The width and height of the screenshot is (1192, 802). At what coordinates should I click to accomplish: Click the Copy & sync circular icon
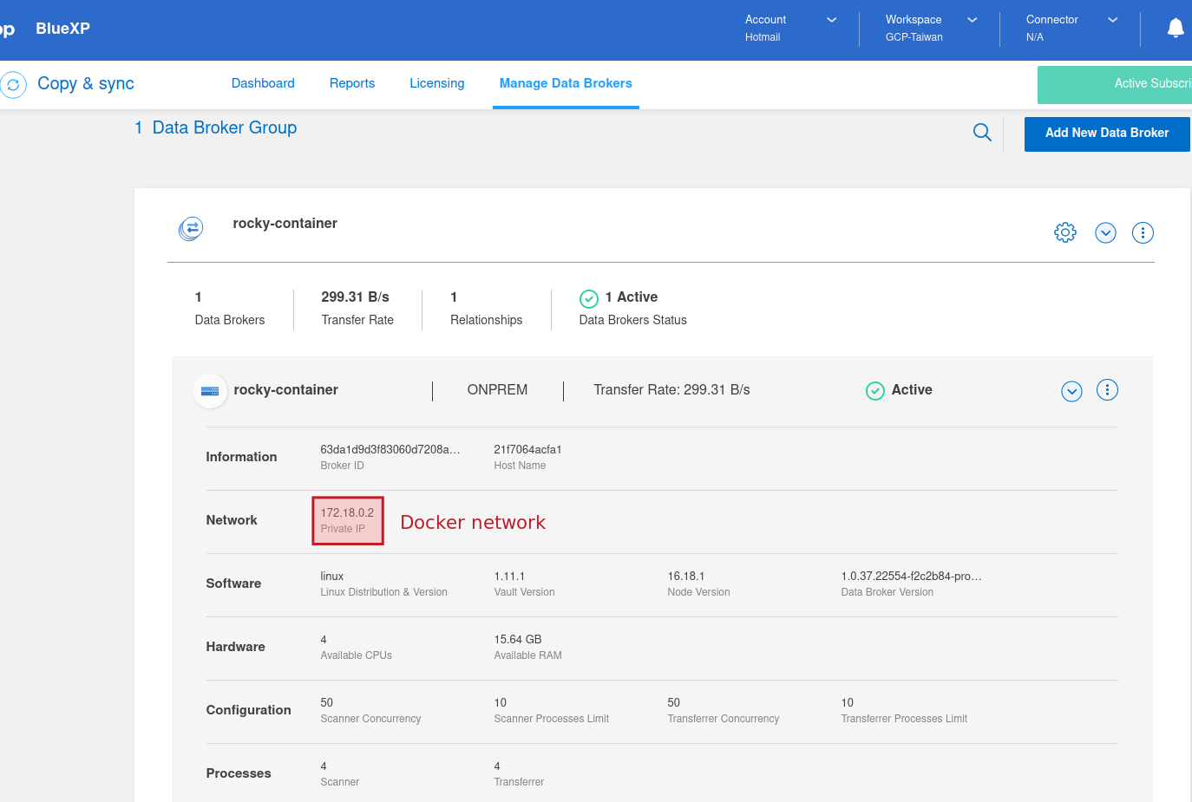click(13, 85)
